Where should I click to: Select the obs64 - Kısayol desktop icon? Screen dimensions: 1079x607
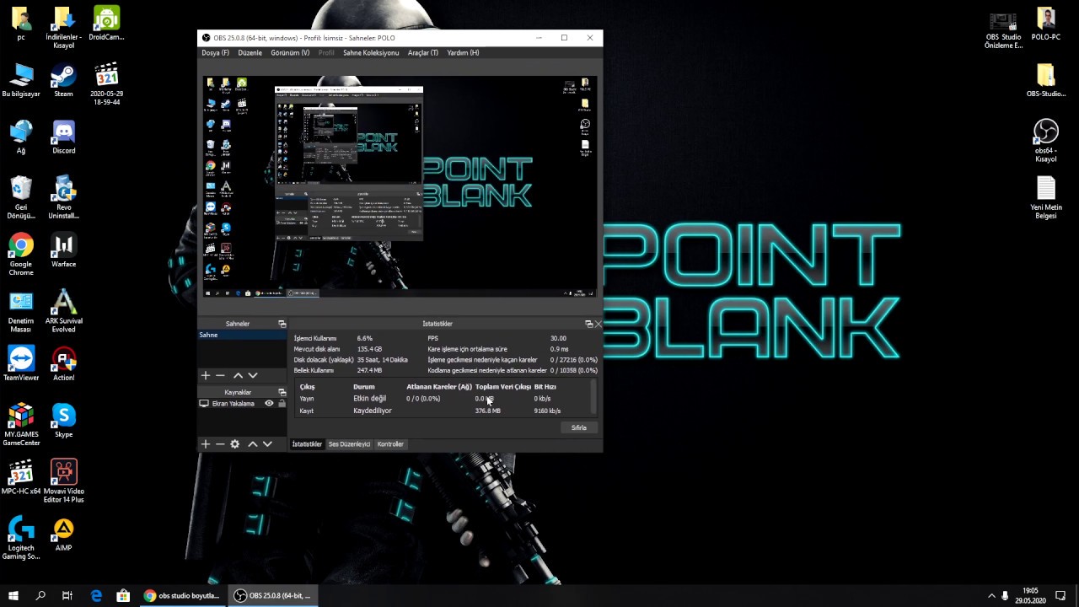(x=1046, y=141)
